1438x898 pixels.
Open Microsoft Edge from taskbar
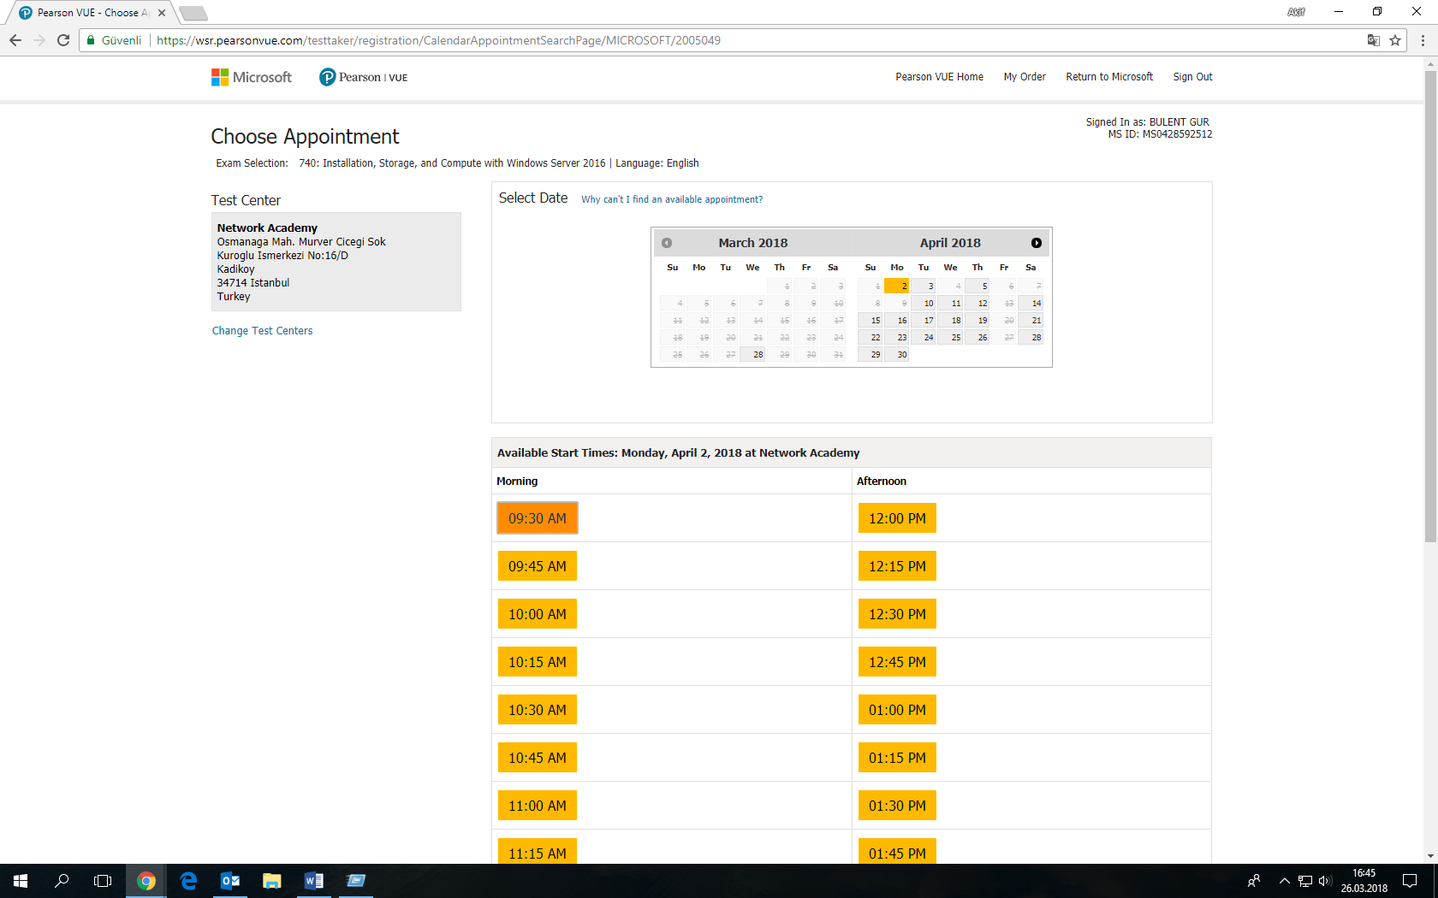coord(188,881)
